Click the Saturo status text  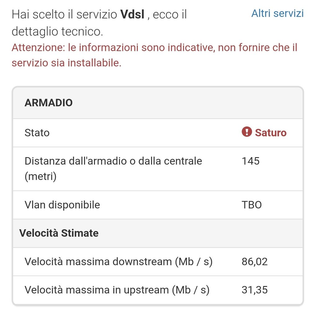[x=270, y=133]
